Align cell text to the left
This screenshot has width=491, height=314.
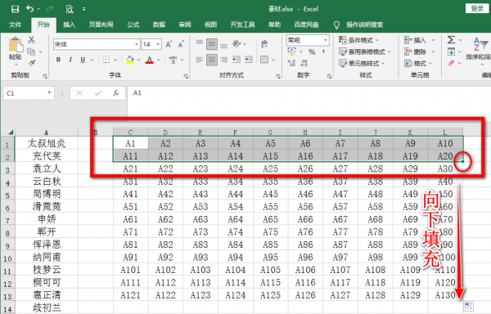pos(200,60)
